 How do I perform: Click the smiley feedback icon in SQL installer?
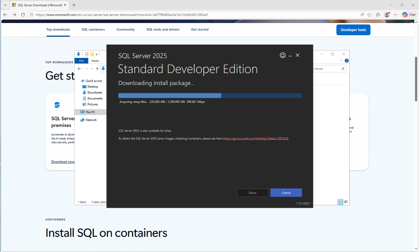click(x=282, y=55)
